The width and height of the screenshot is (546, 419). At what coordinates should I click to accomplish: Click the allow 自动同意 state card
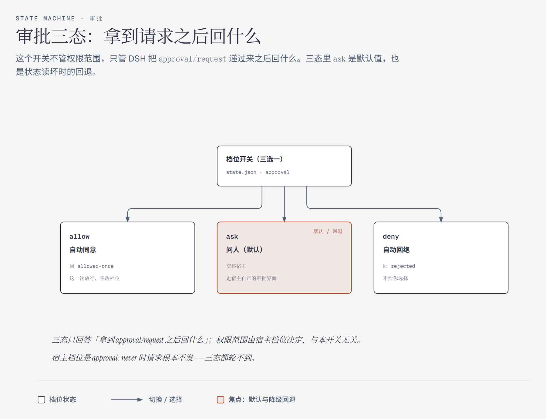pyautogui.click(x=127, y=258)
